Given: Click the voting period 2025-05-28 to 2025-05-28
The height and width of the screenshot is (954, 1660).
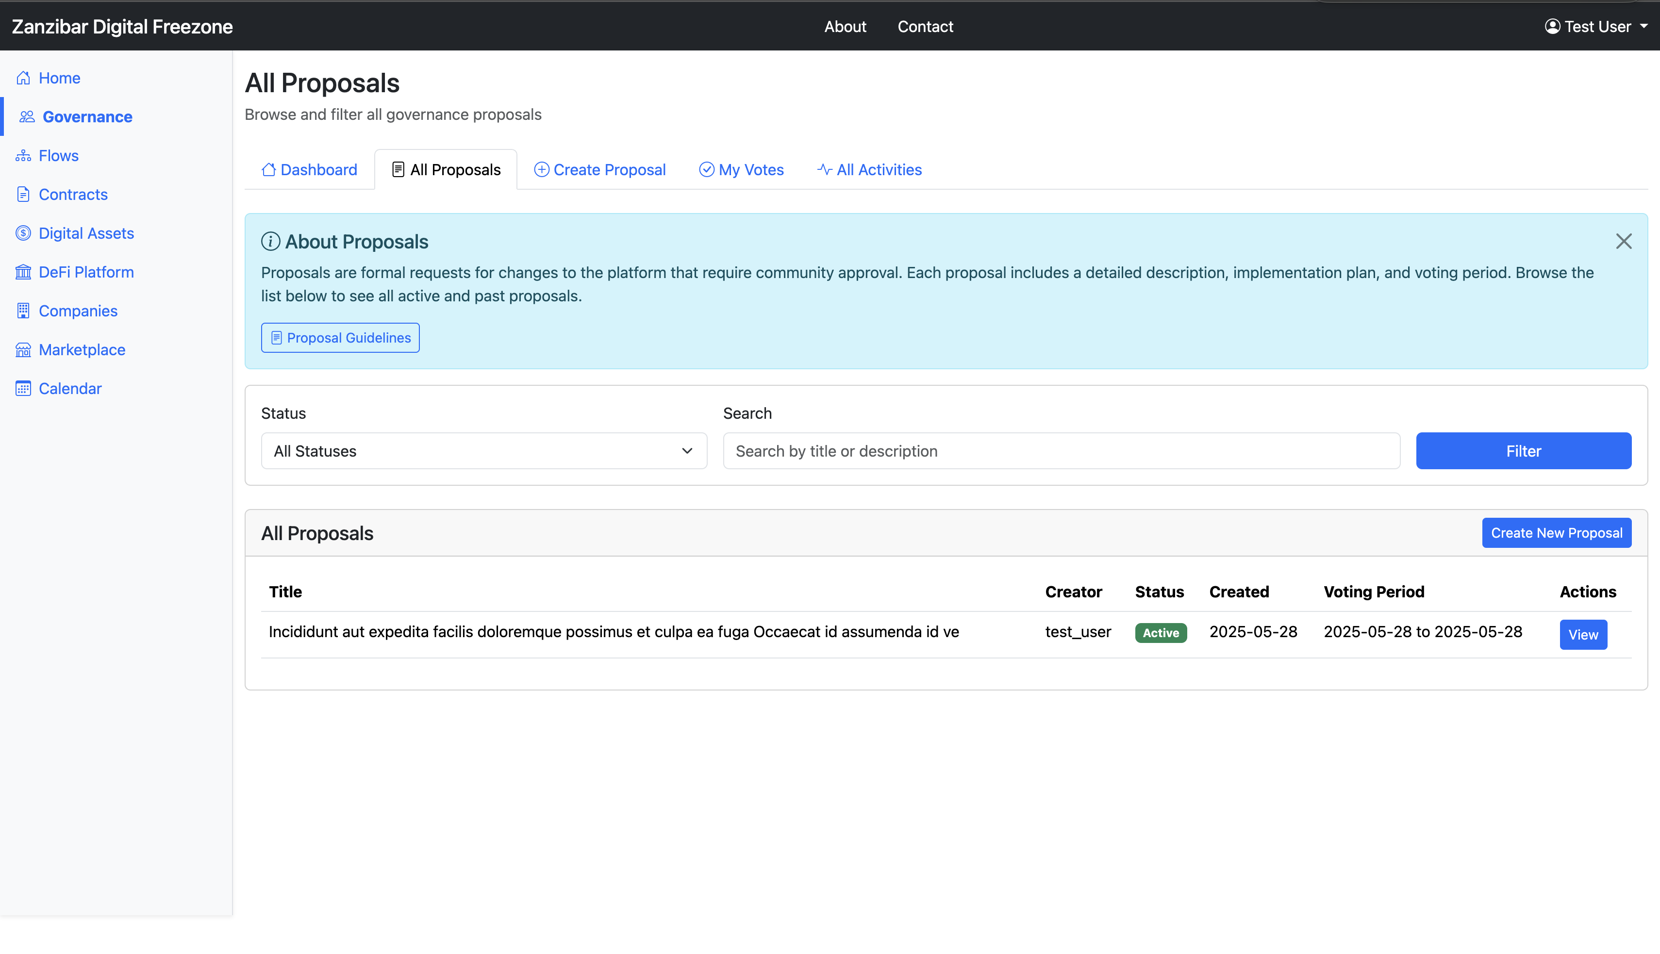Looking at the screenshot, I should 1423,632.
